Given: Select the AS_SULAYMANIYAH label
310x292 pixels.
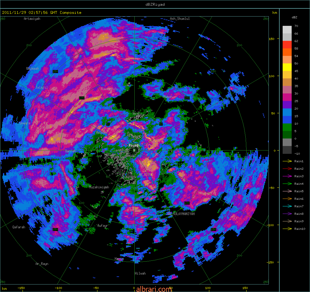Looking at the screenshot, I should point(181,214).
